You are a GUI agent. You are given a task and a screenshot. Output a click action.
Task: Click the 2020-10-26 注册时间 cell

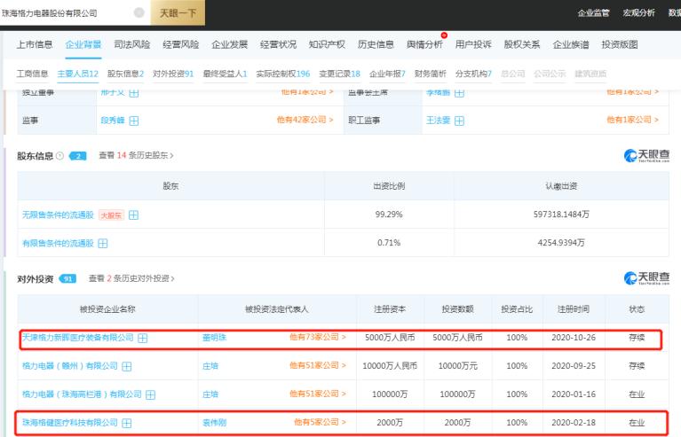(x=574, y=338)
